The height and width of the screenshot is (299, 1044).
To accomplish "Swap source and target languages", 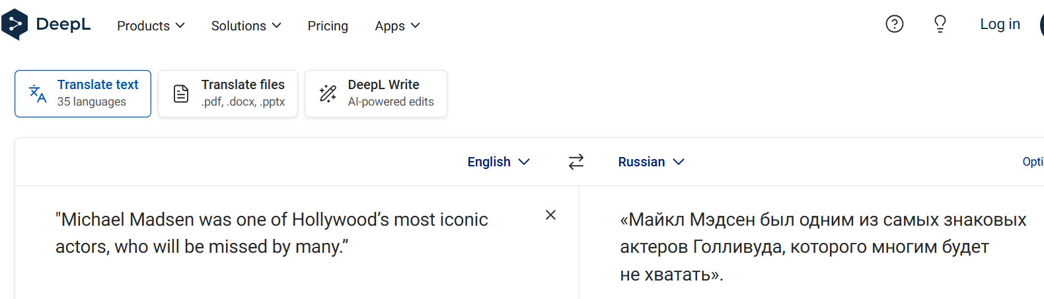I will pos(576,162).
